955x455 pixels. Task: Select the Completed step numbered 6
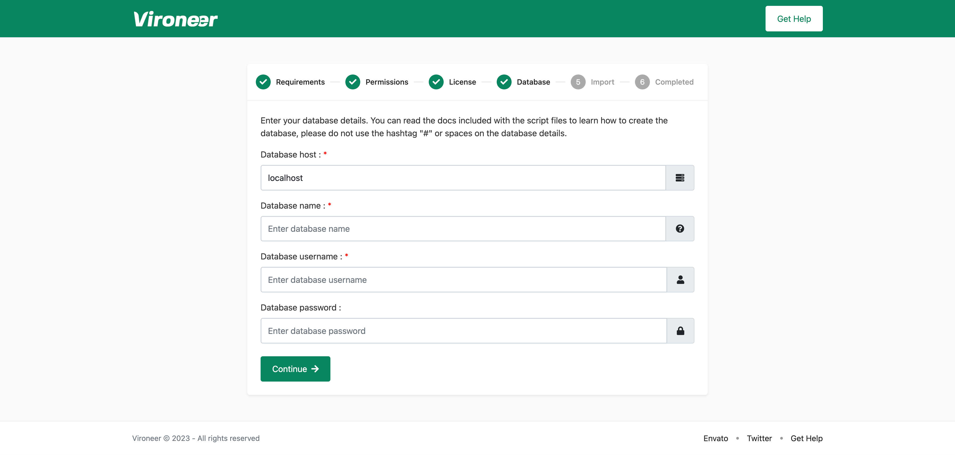pyautogui.click(x=642, y=82)
